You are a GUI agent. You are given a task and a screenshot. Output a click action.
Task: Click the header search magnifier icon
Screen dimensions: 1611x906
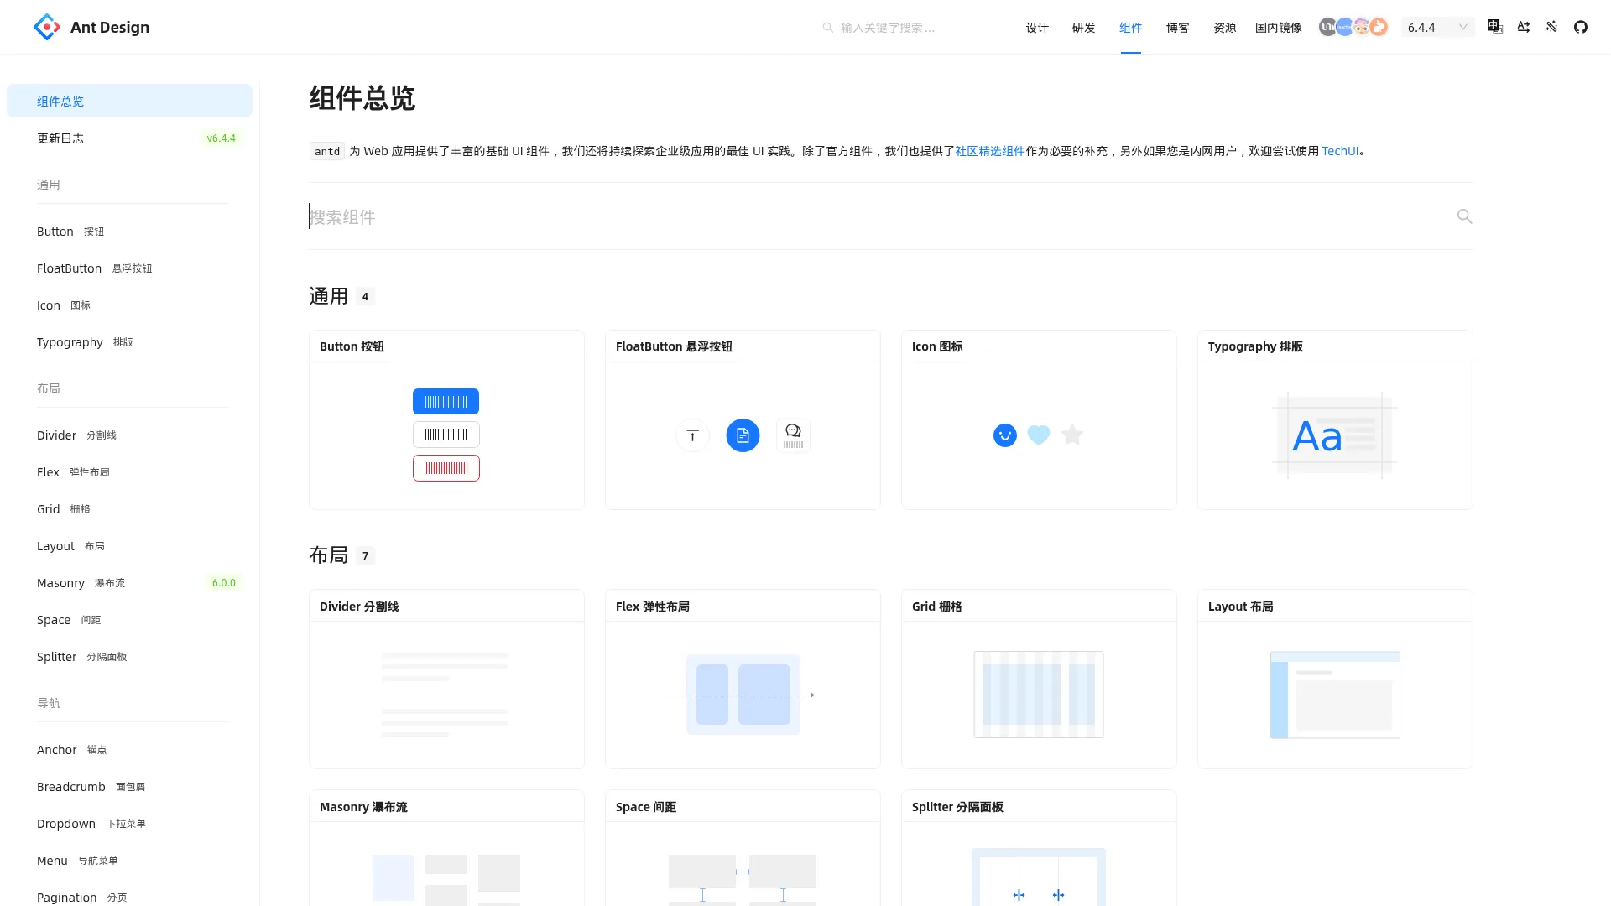tap(828, 28)
